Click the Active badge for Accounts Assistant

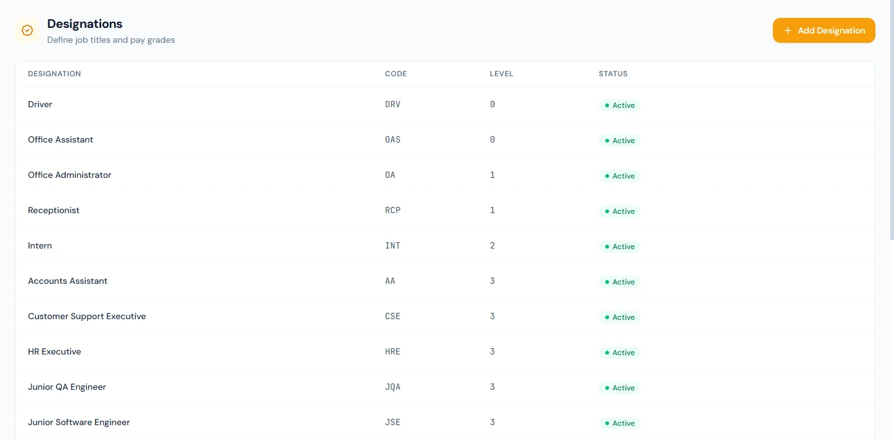[x=620, y=282]
